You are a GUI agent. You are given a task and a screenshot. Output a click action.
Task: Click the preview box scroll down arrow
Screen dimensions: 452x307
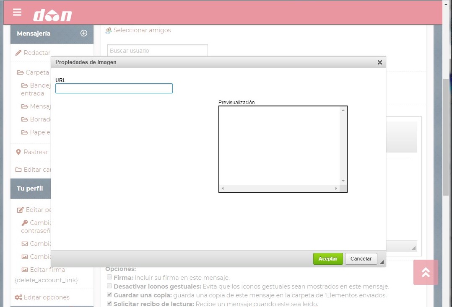click(343, 181)
